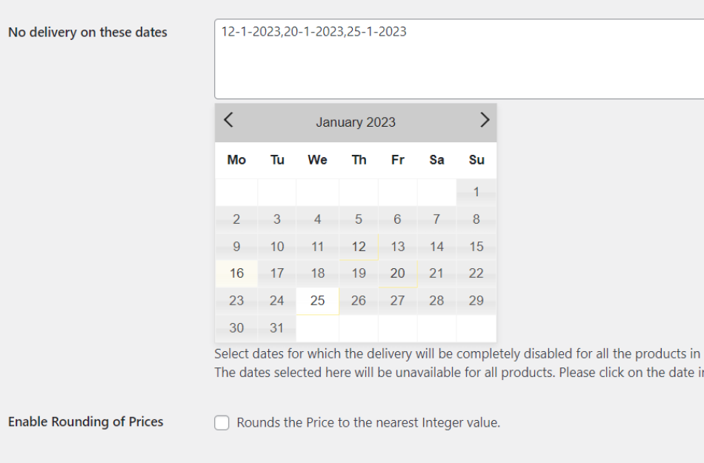Choose January 18 in date picker
Image resolution: width=704 pixels, height=463 pixels.
pos(317,273)
